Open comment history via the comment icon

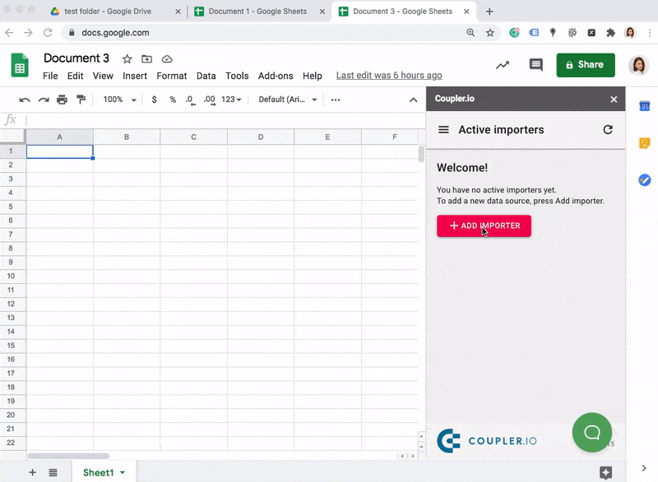(x=535, y=64)
